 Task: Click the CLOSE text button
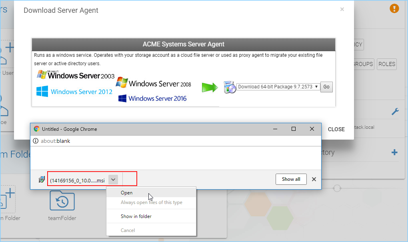click(336, 129)
